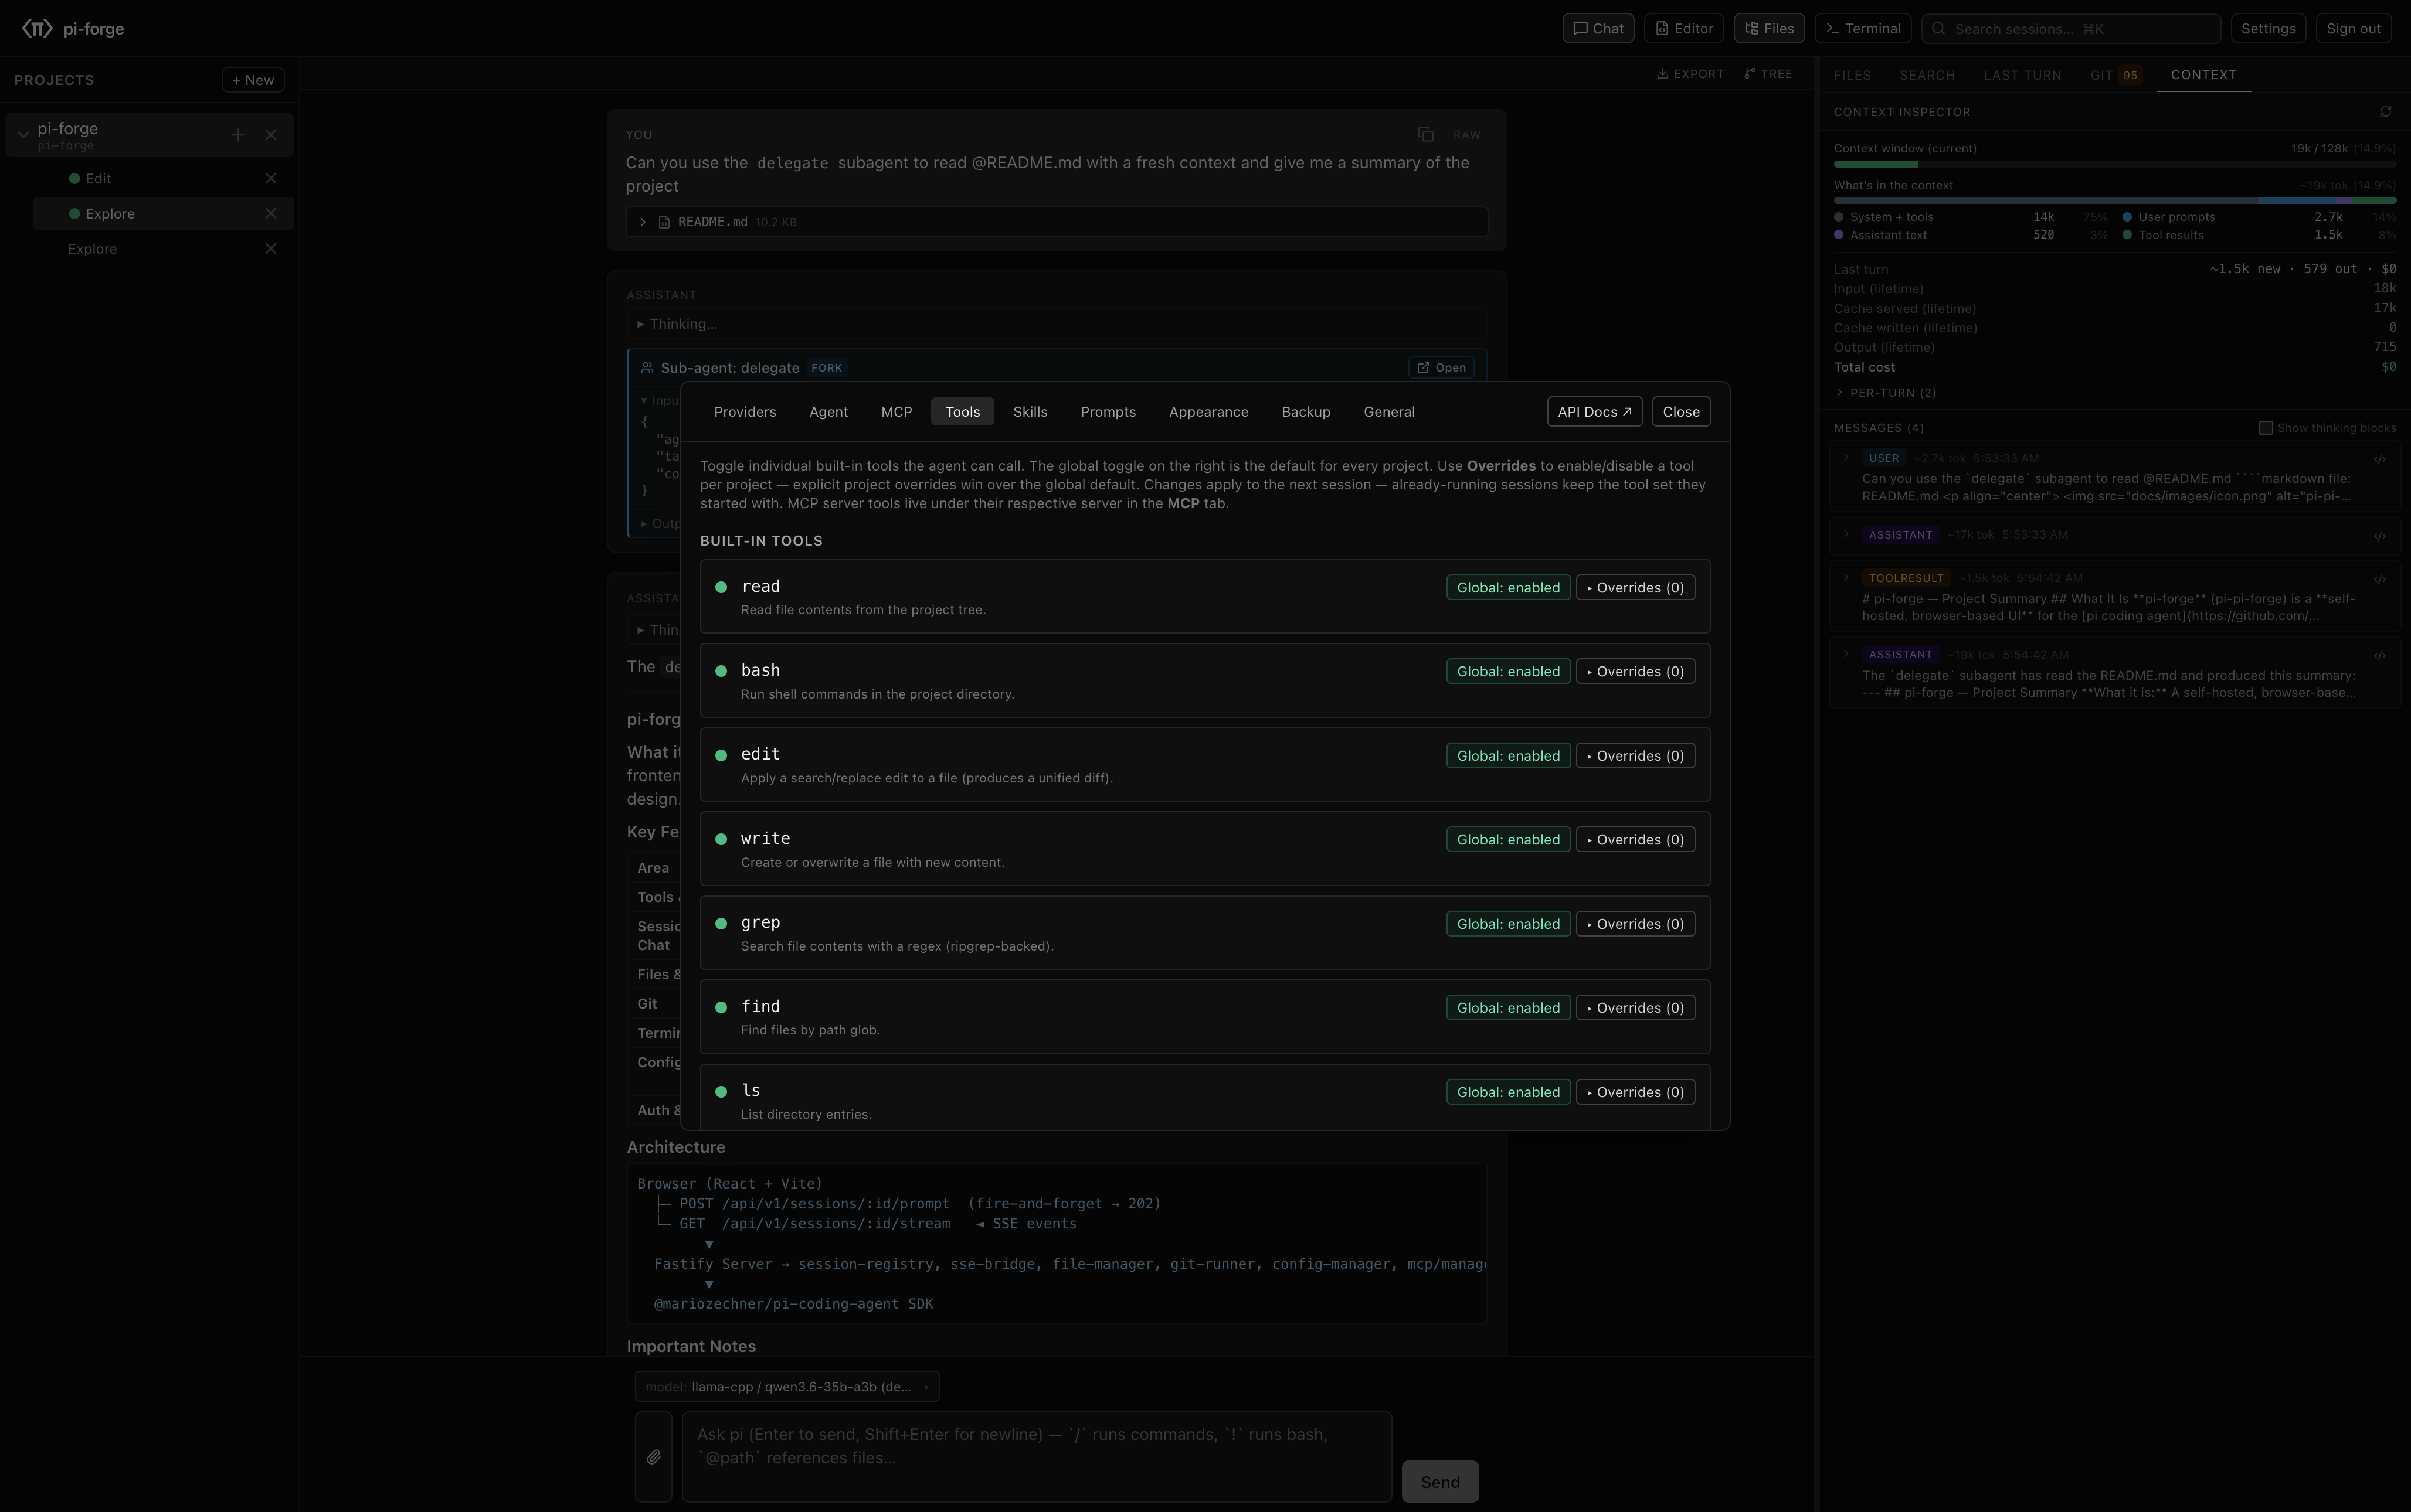Expand Overrides for the bash tool
Viewport: 2411px width, 1512px height.
pos(1636,672)
